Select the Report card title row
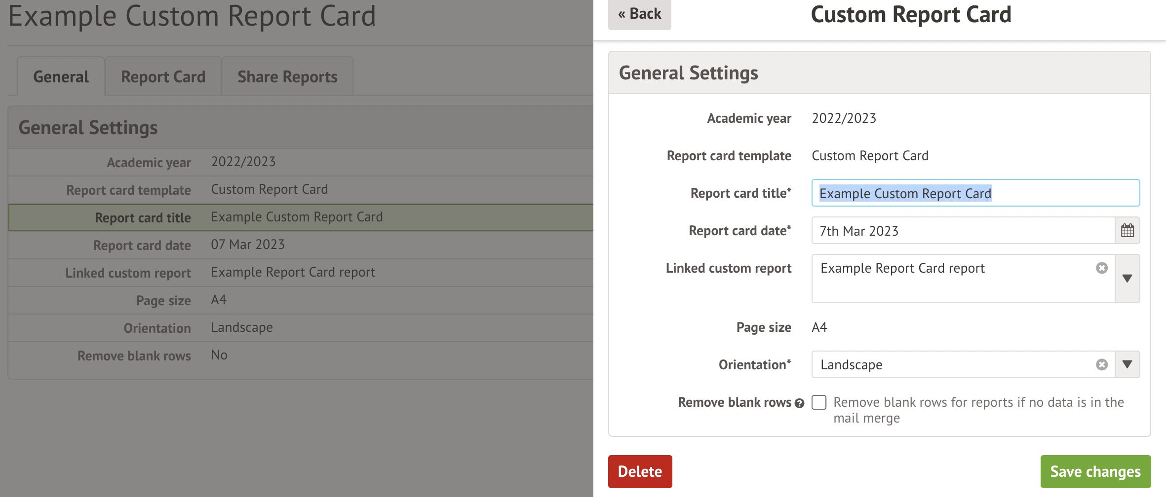The image size is (1166, 497). 300,217
